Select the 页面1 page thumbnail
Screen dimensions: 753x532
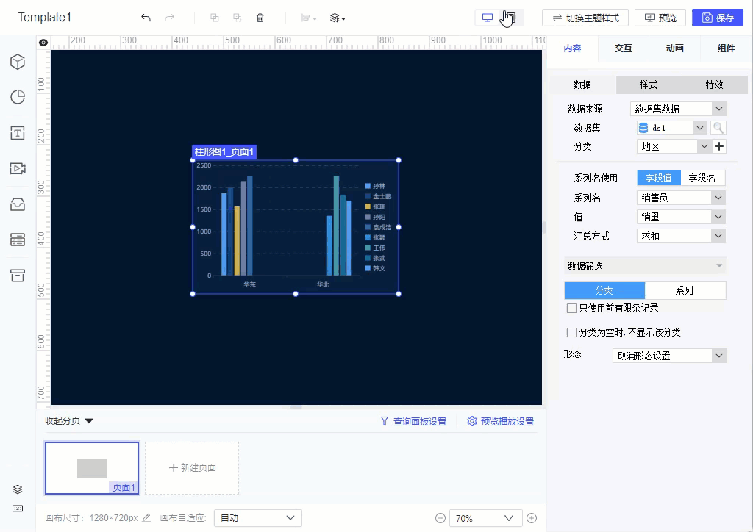point(91,468)
